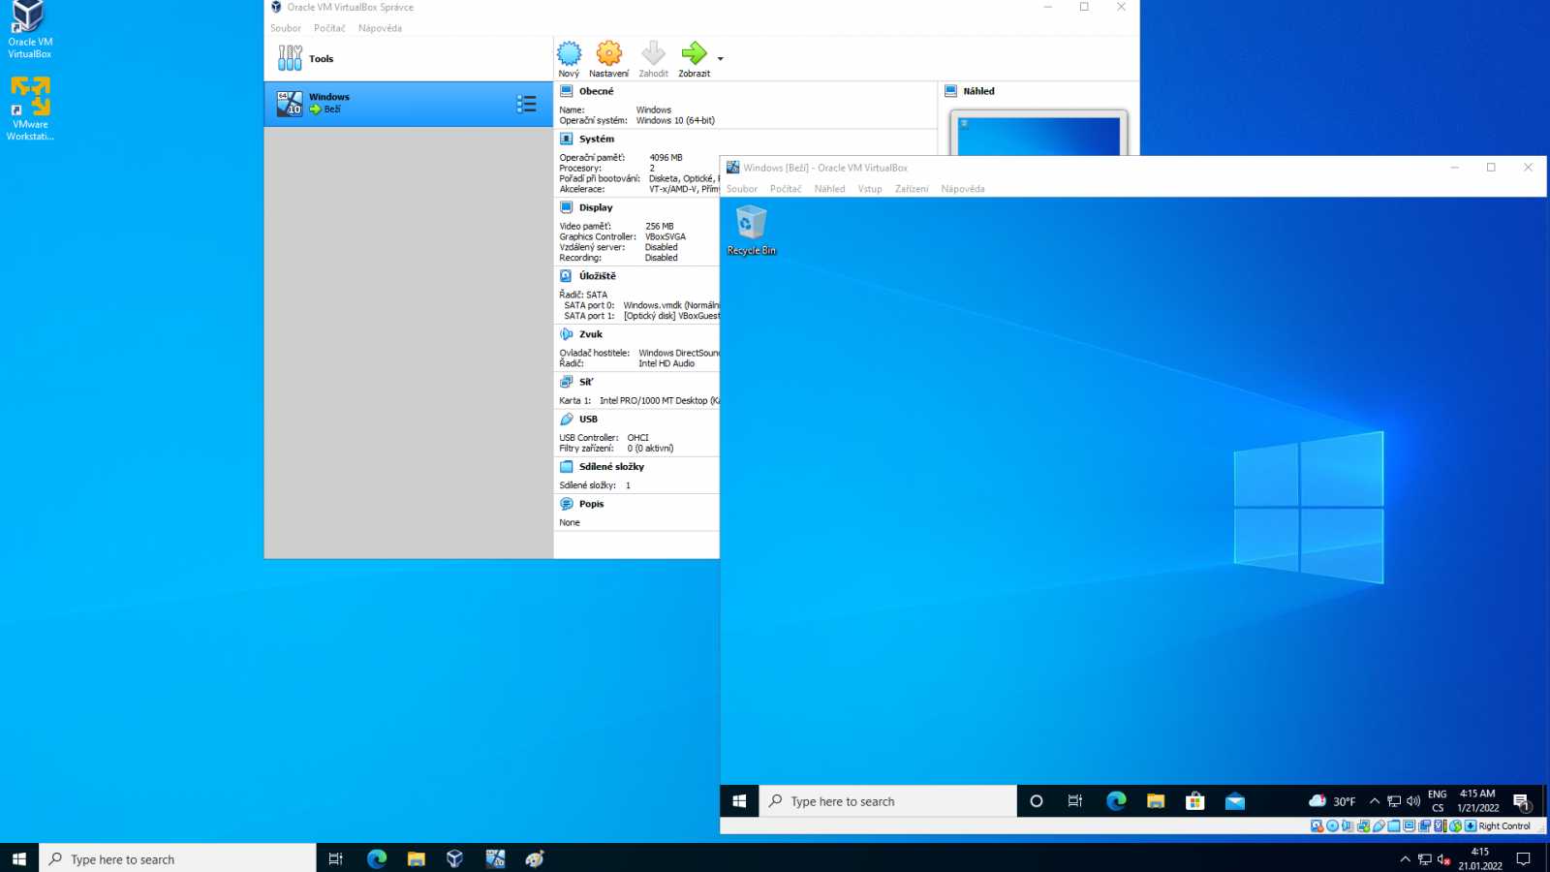Viewport: 1550px width, 872px height.
Task: Open Microsoft Store from guest taskbar
Action: point(1195,801)
